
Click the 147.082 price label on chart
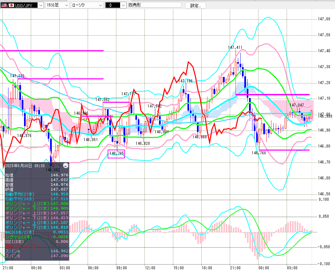102,100
